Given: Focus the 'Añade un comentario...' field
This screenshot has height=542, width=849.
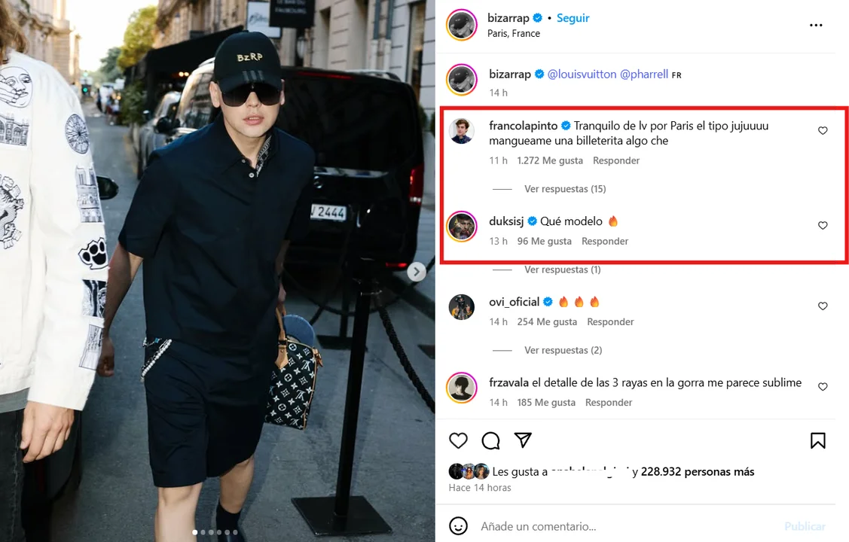Looking at the screenshot, I should point(628,526).
